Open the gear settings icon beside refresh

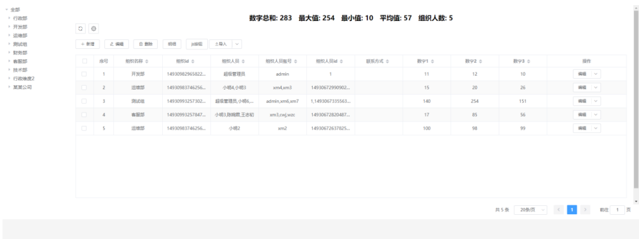coord(93,29)
